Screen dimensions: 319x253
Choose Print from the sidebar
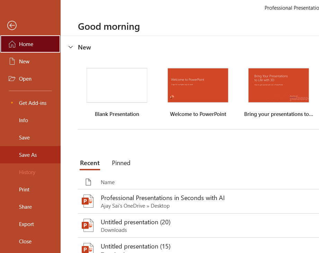pyautogui.click(x=24, y=190)
